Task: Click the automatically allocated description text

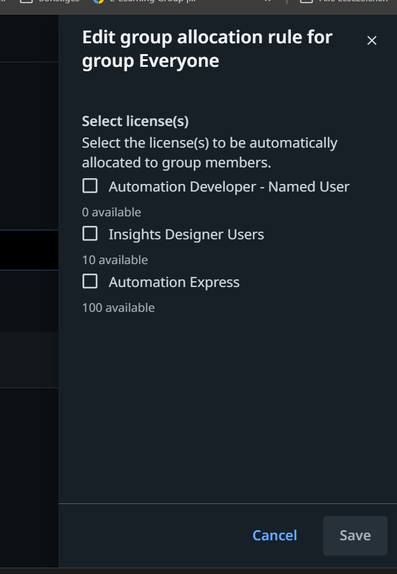Action: coord(210,152)
